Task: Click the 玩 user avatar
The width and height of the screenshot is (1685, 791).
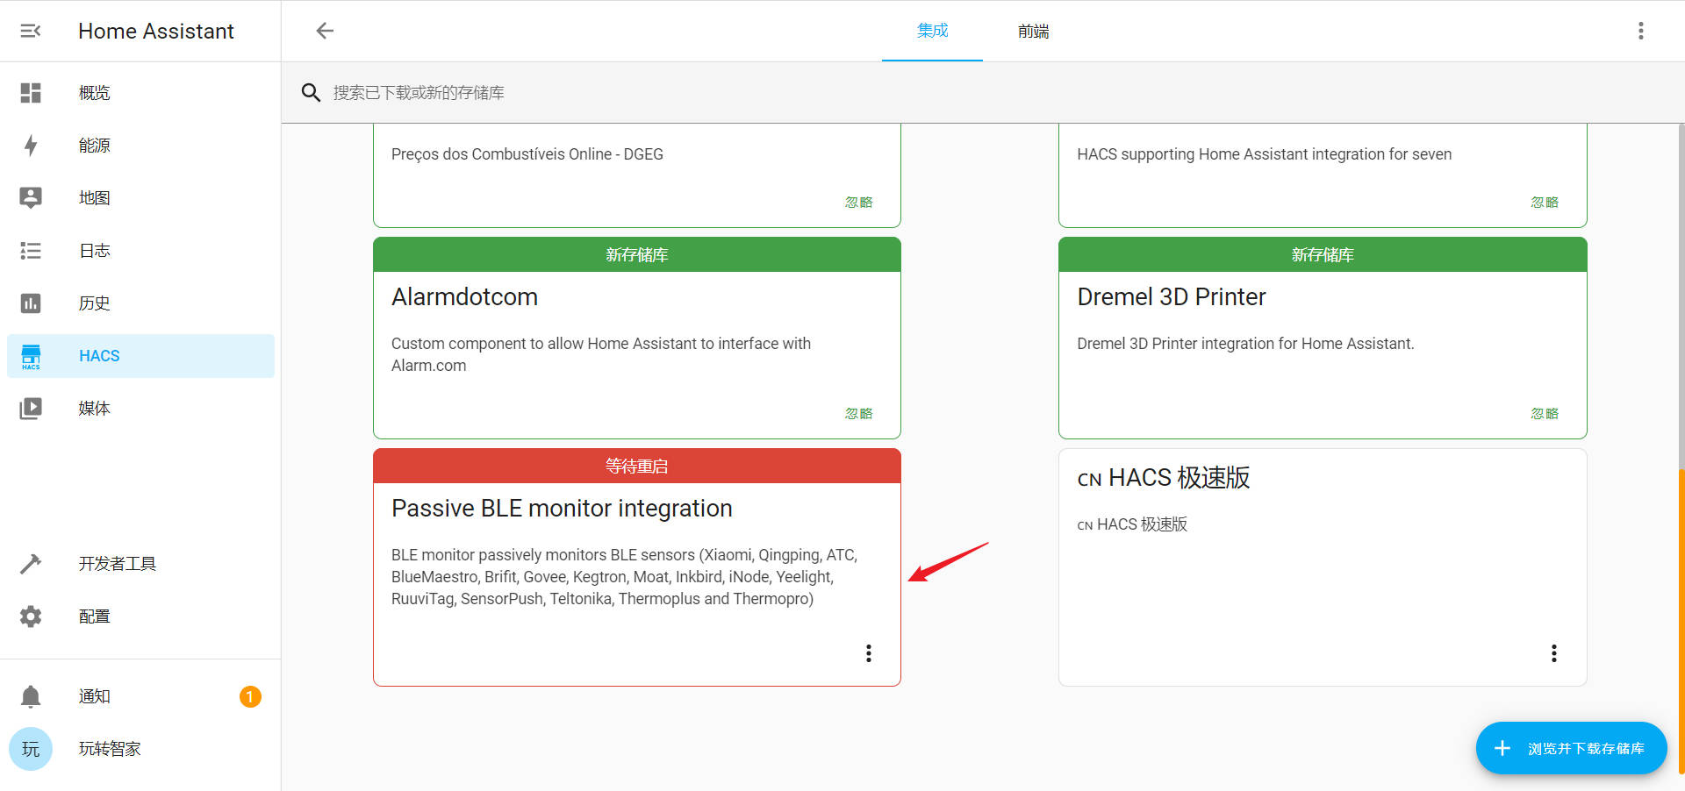Action: coord(31,749)
